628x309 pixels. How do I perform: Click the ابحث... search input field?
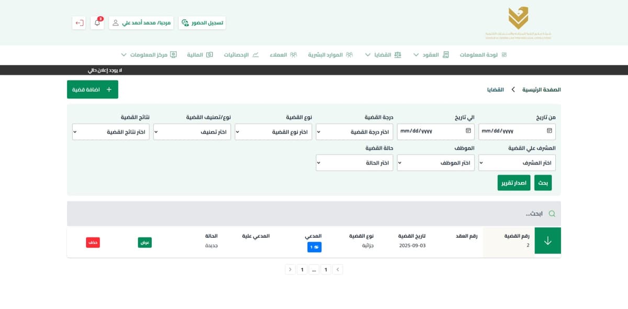(x=314, y=213)
